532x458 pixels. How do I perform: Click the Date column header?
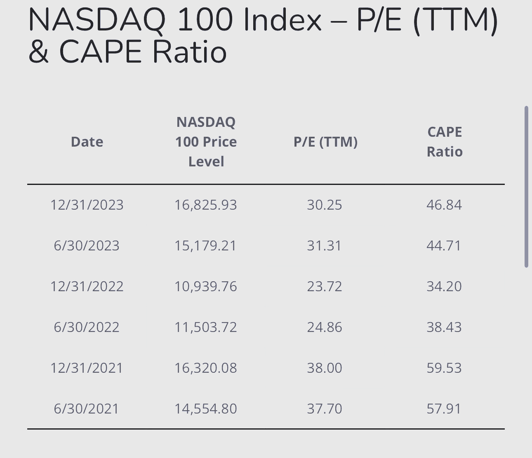87,142
